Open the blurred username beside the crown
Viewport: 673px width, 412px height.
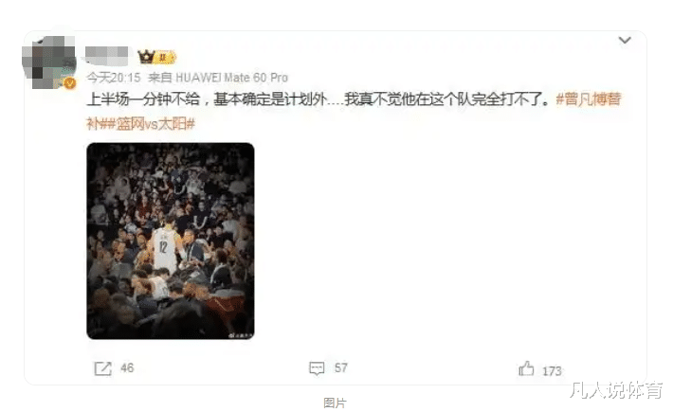click(x=106, y=56)
